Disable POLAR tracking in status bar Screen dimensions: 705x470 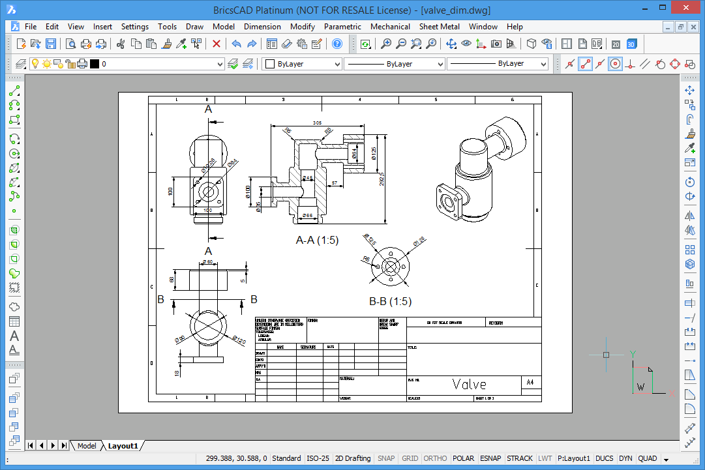click(463, 458)
